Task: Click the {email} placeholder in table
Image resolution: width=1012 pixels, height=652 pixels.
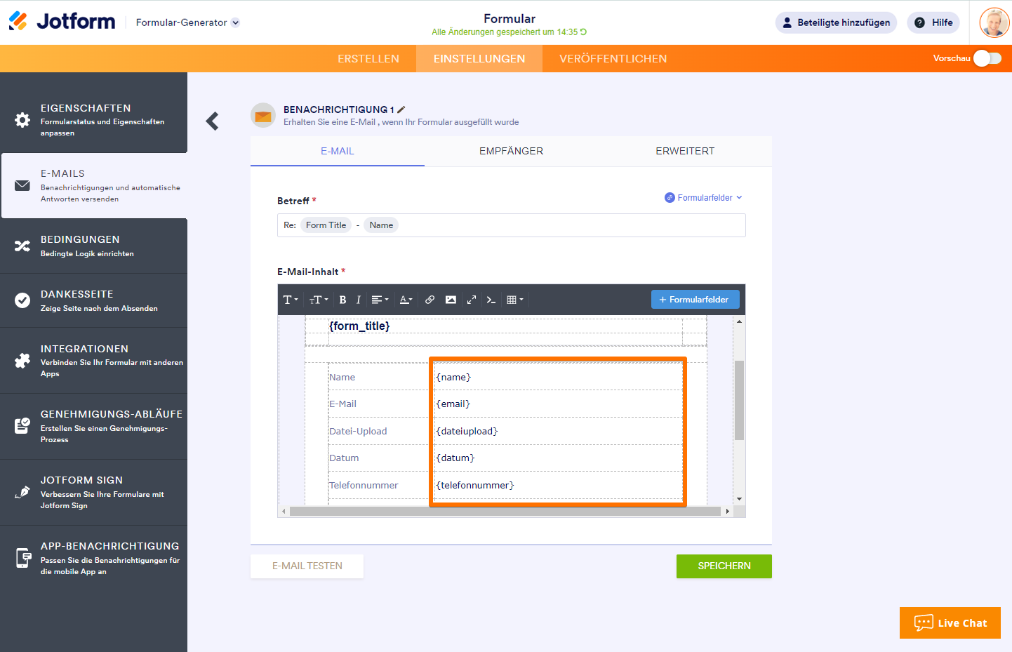Action: click(x=453, y=404)
